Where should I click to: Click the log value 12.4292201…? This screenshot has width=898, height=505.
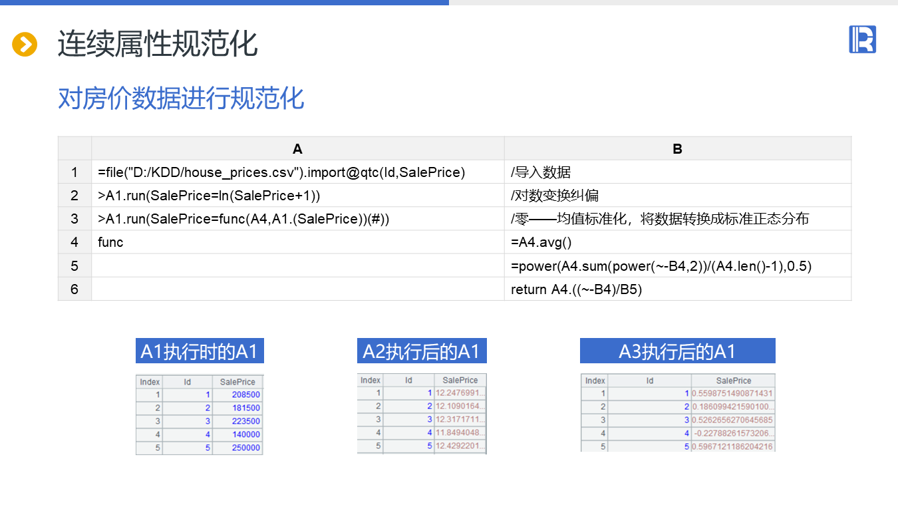pos(460,446)
